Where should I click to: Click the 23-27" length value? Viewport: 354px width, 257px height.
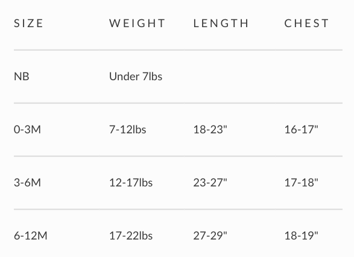coord(210,183)
